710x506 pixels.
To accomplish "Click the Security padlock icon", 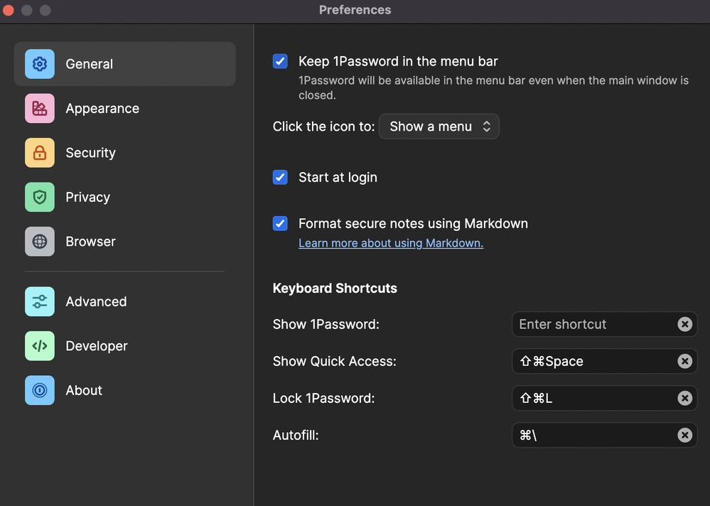I will pos(40,153).
